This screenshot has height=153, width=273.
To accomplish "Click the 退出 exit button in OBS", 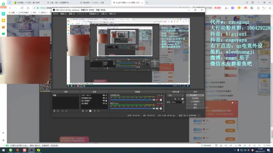I will click(x=195, y=108).
